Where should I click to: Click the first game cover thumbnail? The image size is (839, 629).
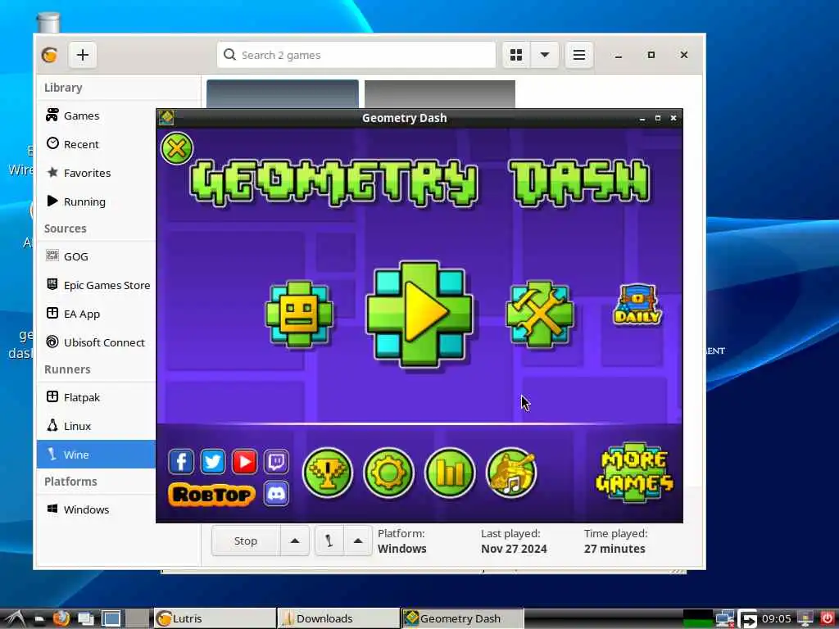coord(283,95)
